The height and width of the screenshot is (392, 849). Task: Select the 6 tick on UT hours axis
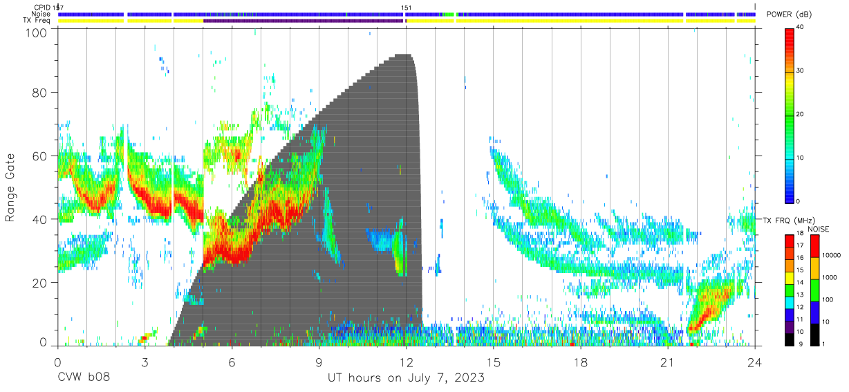232,362
